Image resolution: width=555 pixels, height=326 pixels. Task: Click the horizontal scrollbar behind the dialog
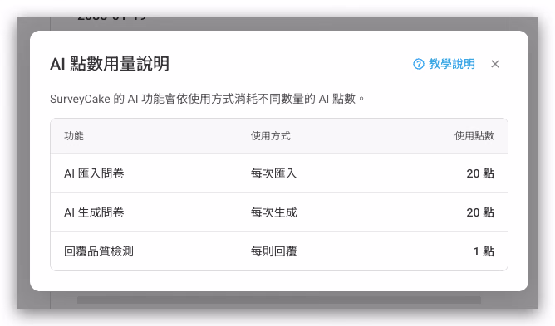(279, 300)
